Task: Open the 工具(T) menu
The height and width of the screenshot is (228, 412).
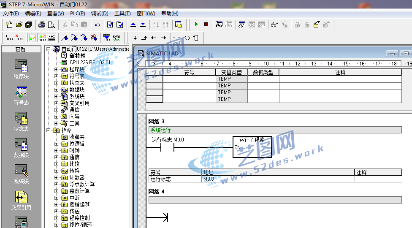Action: point(122,14)
